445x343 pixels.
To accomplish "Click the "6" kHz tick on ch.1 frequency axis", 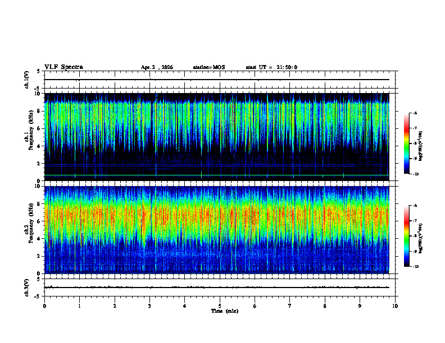I will [x=39, y=128].
